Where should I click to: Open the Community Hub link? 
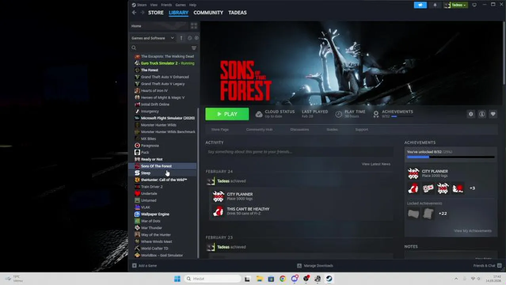tap(259, 129)
